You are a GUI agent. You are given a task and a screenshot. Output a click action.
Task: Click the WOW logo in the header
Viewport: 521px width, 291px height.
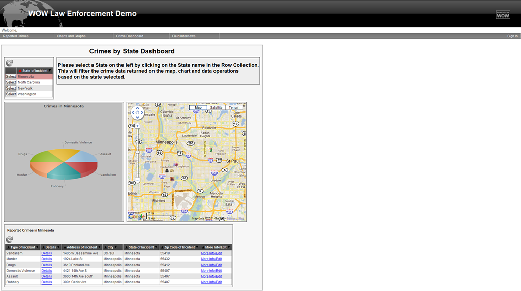[502, 15]
